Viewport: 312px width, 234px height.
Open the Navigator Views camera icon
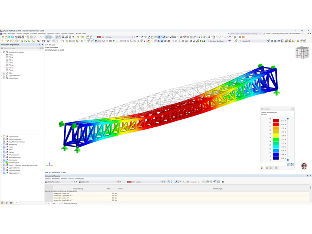pos(11,203)
